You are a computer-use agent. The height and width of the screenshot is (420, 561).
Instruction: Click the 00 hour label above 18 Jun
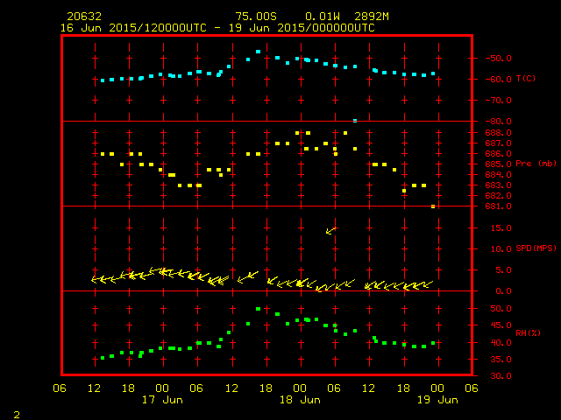(300, 388)
